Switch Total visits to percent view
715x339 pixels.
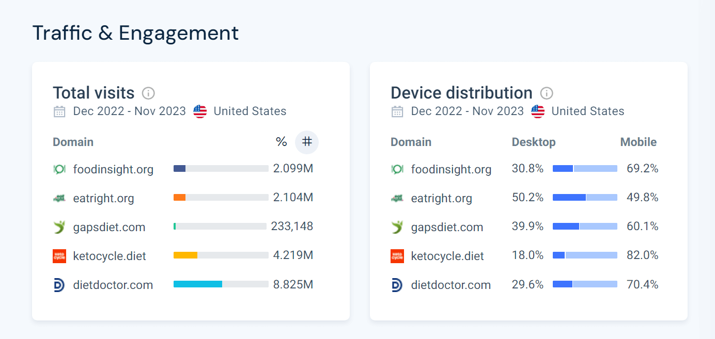[x=282, y=142]
